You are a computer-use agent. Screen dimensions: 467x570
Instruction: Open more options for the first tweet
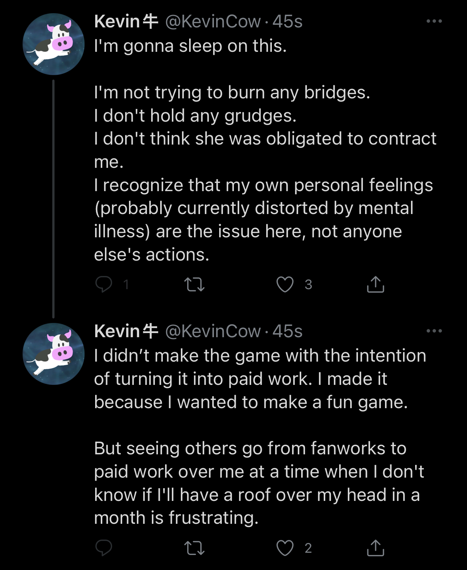434,21
